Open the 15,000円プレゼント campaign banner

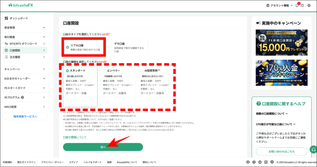[x=282, y=42]
